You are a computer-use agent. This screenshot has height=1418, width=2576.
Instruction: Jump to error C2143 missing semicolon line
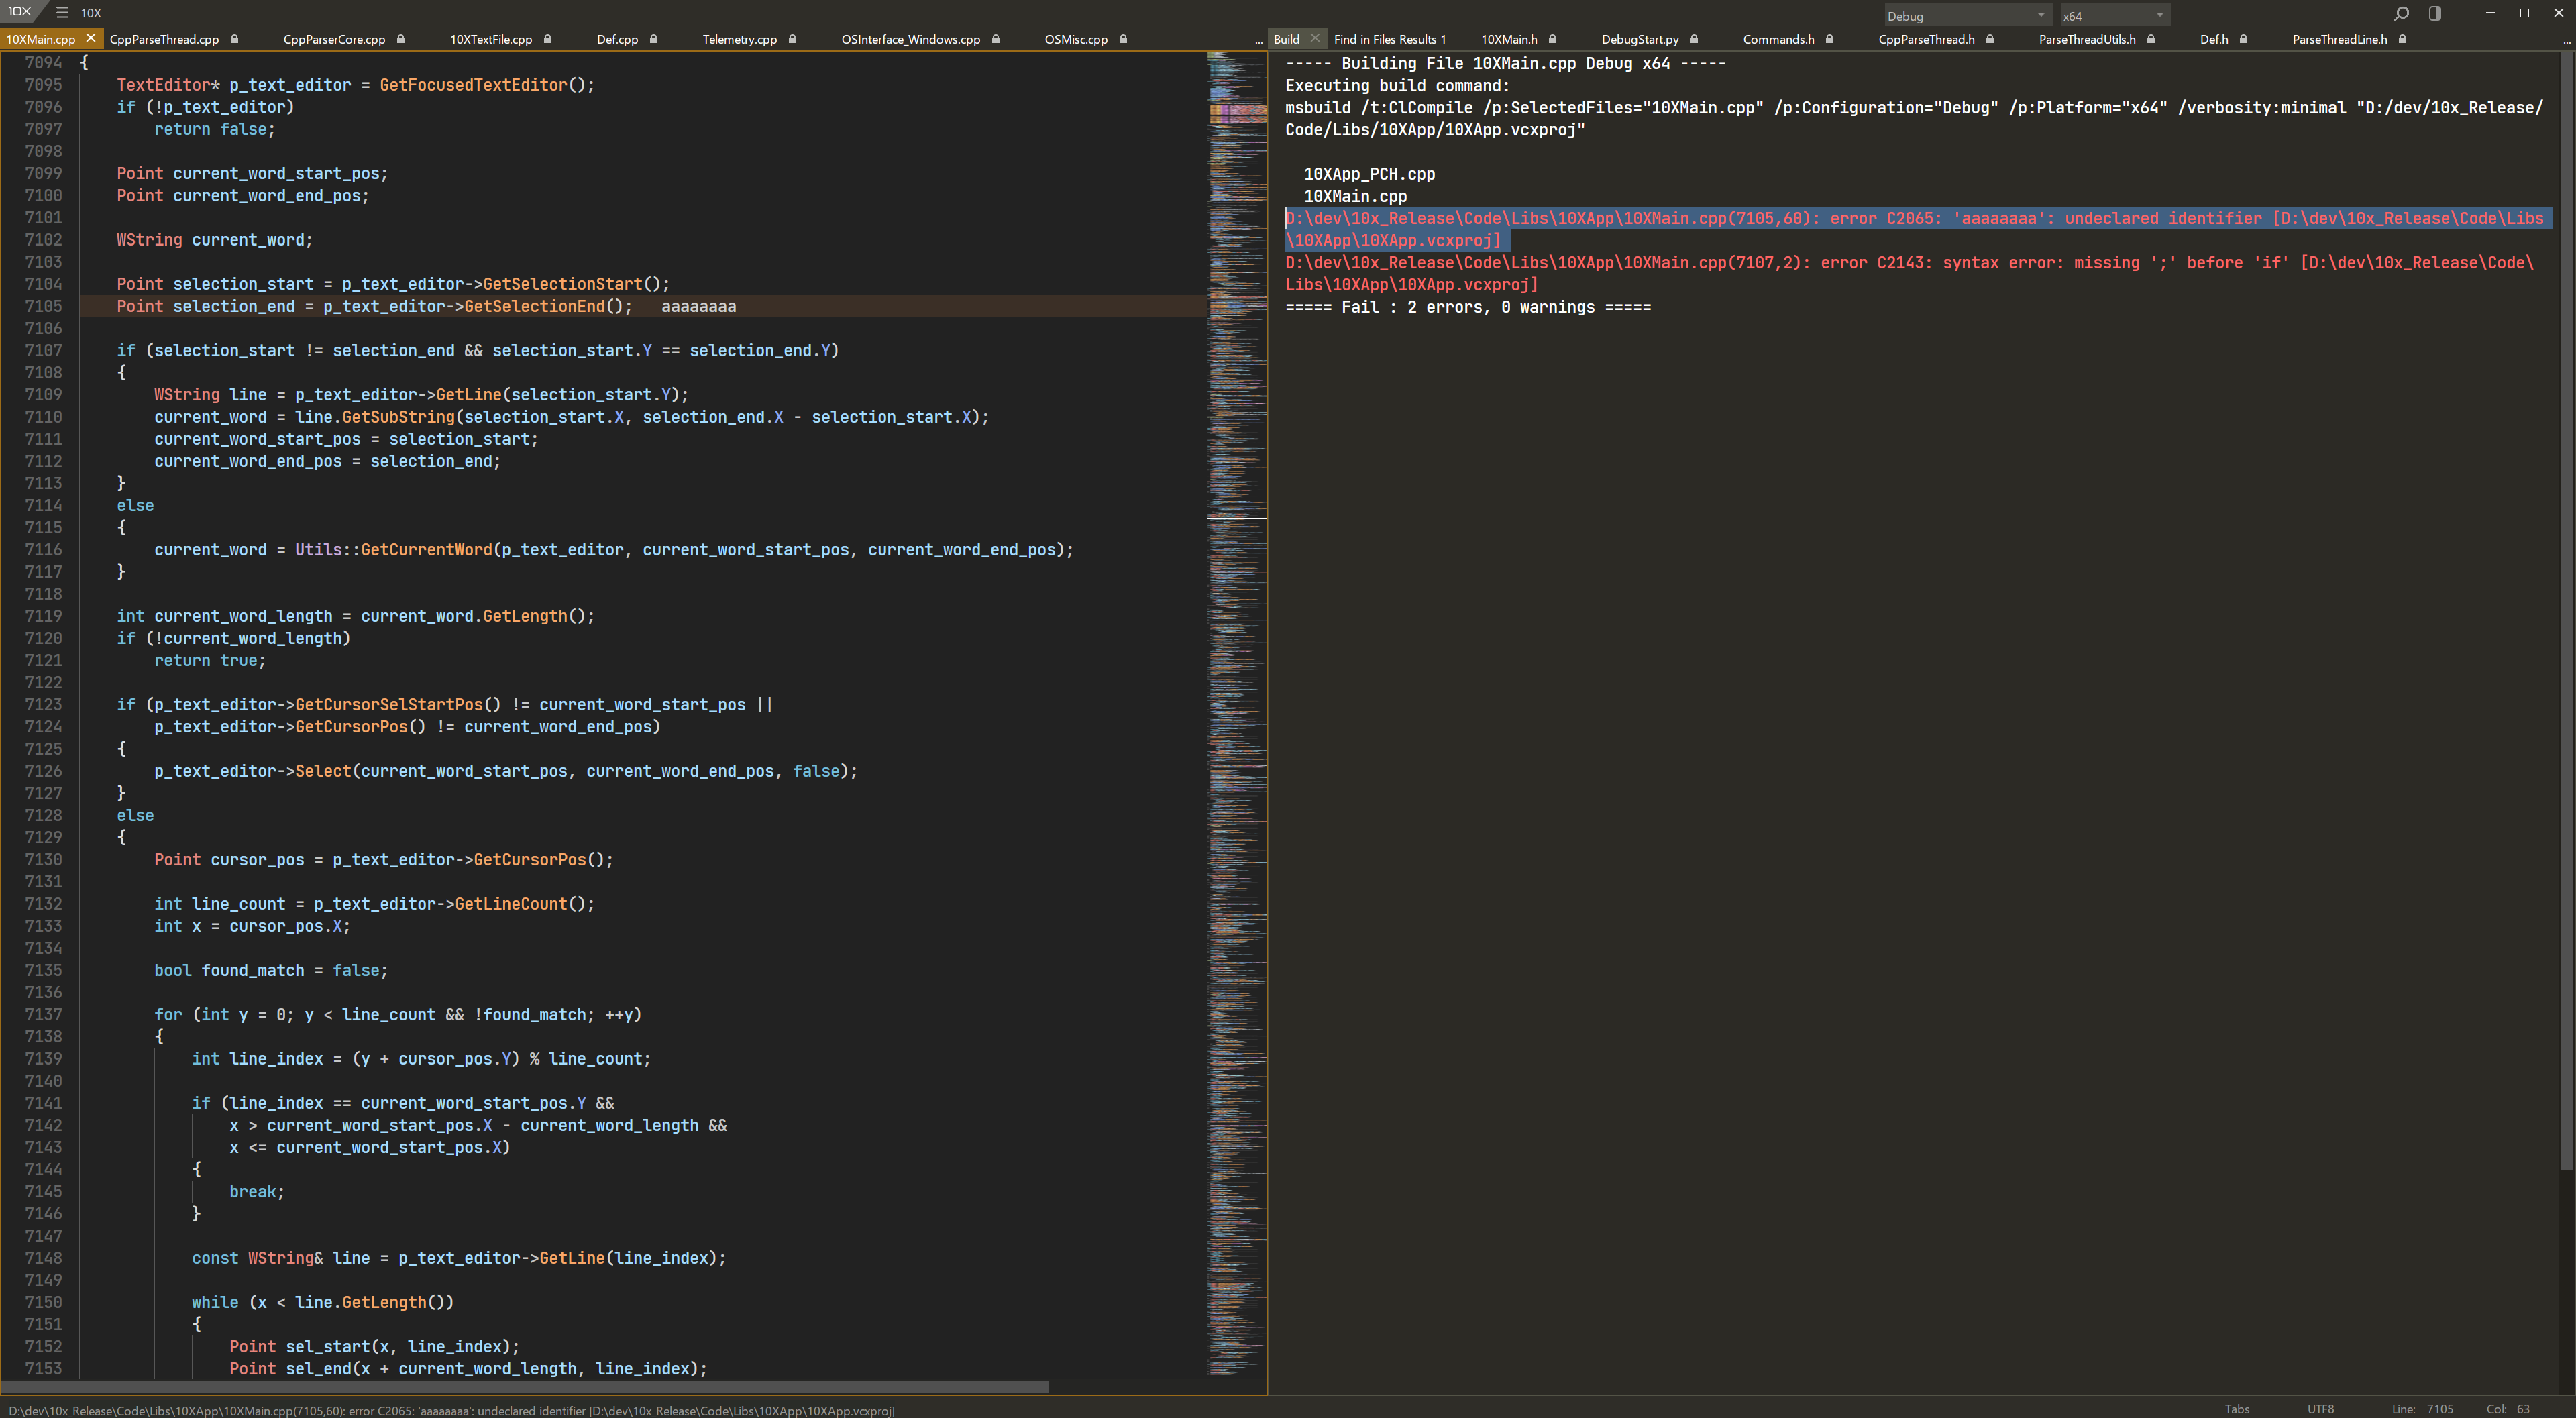[x=1909, y=273]
